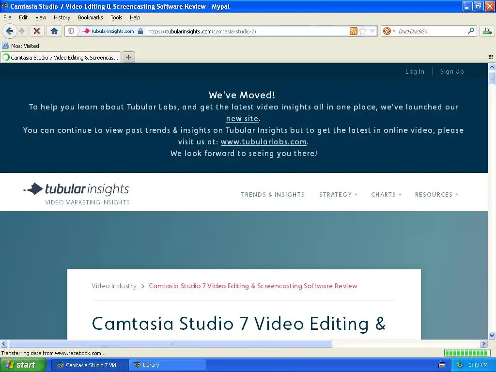Click the horizontal scrollbar thumb
The width and height of the screenshot is (496, 372).
(x=170, y=343)
